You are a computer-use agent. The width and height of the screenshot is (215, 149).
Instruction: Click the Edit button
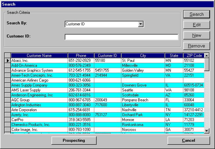197,25
